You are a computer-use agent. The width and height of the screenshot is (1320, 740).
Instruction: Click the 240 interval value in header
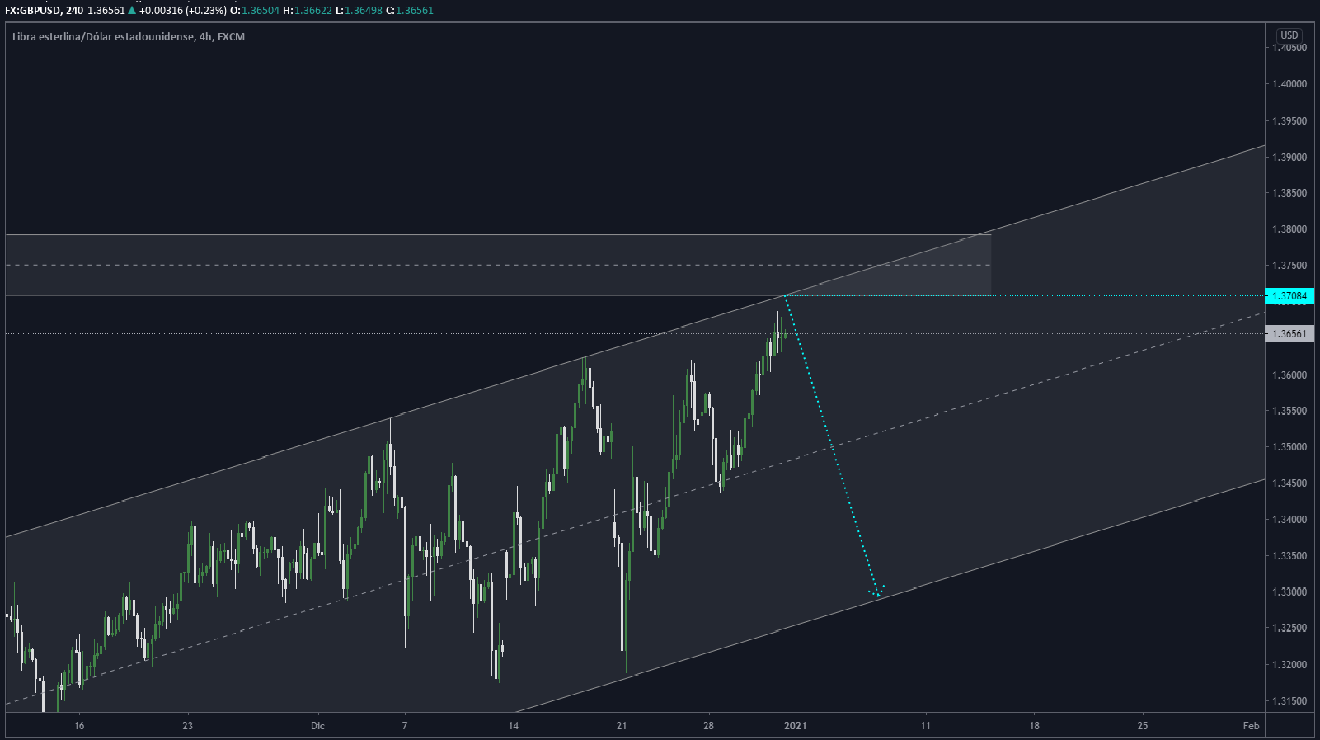click(x=74, y=11)
